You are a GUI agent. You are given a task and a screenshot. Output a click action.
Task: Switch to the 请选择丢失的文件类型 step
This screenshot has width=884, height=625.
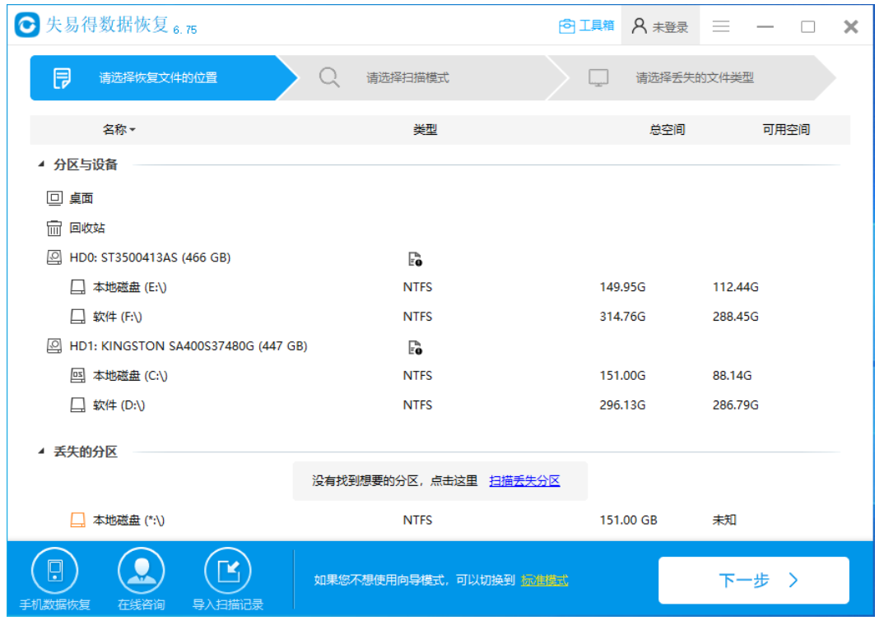(x=694, y=76)
